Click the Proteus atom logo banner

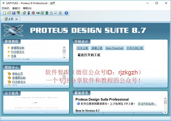(13, 30)
